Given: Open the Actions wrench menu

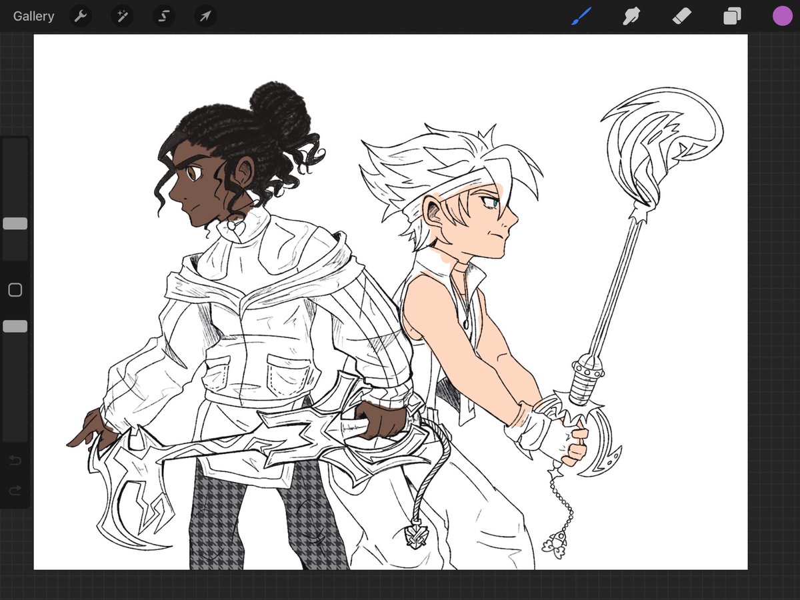Looking at the screenshot, I should tap(81, 16).
